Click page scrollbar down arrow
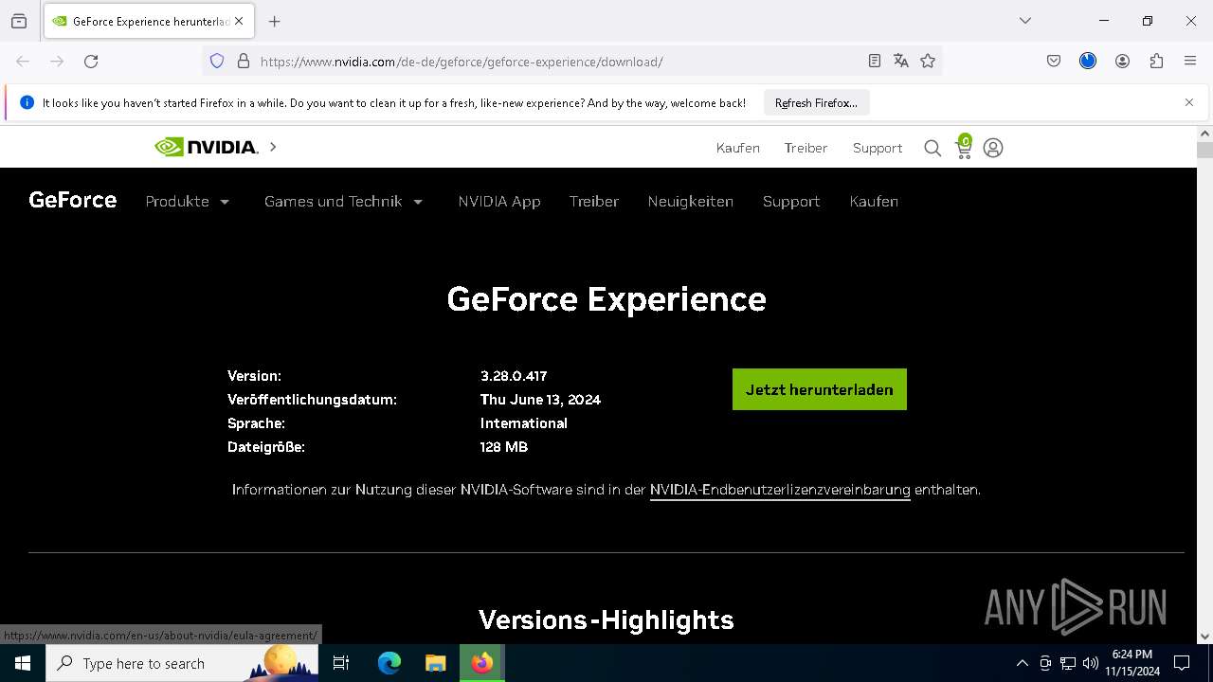Screen dimensions: 1213x682 (x=1205, y=637)
